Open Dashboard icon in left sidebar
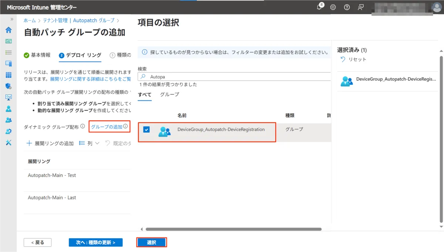444x252 pixels. (9, 41)
